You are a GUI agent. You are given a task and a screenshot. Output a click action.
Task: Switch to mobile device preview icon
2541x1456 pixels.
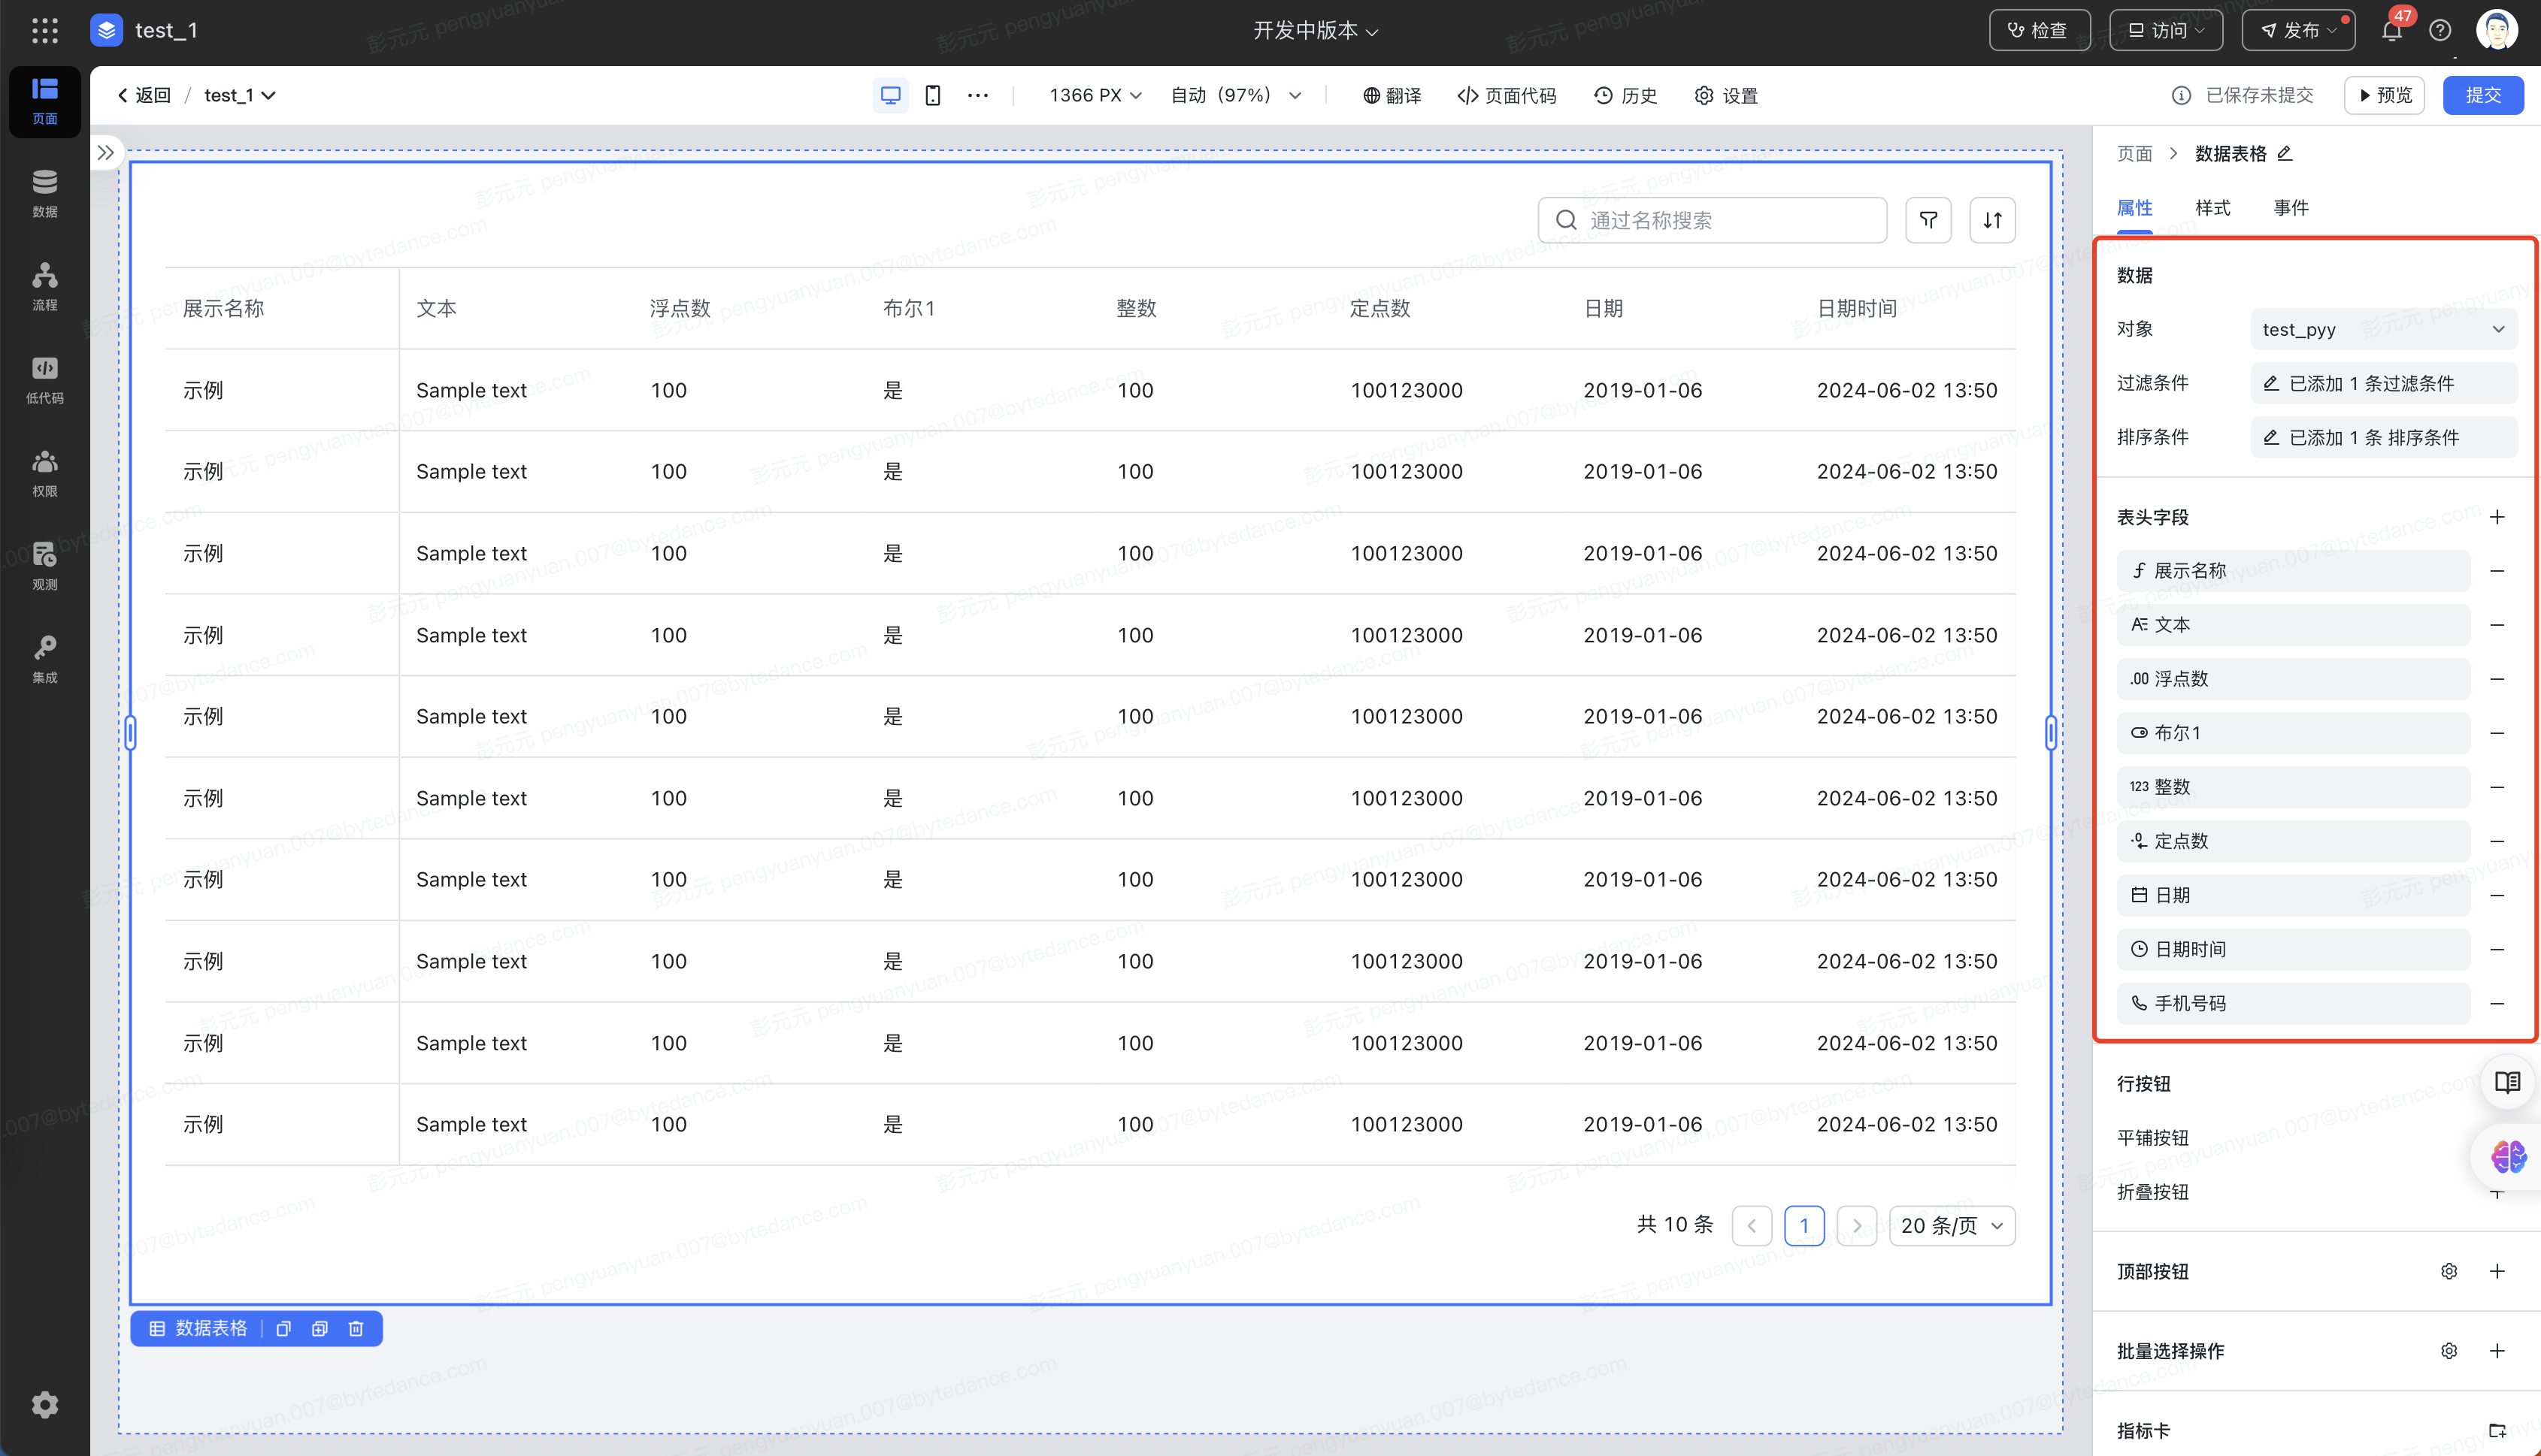pos(932,95)
